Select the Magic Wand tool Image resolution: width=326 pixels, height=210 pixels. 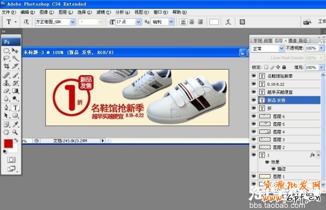[15, 58]
